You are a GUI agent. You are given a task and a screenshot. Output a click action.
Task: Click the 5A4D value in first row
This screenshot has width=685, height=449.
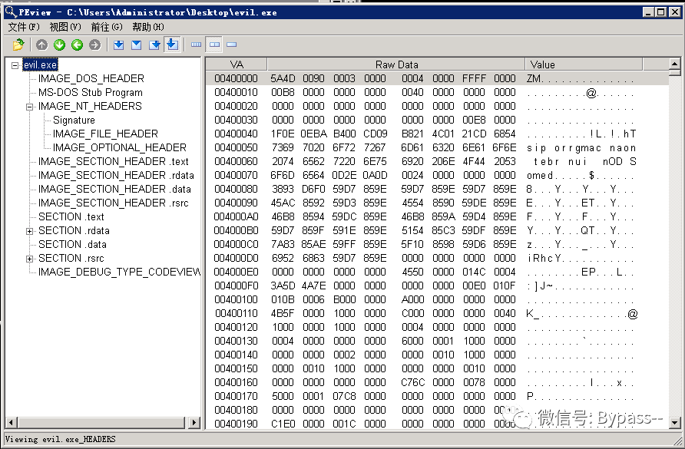coord(283,78)
